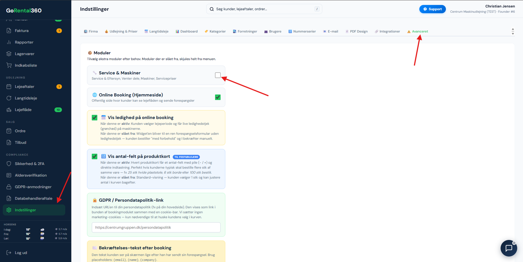Go to Faktura in the sidebar

(34, 31)
